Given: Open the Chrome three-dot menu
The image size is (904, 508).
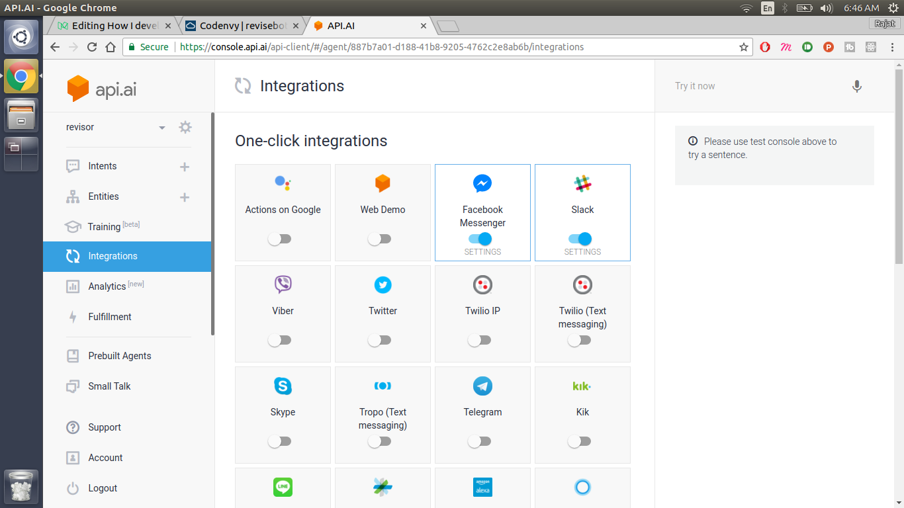Looking at the screenshot, I should 891,47.
